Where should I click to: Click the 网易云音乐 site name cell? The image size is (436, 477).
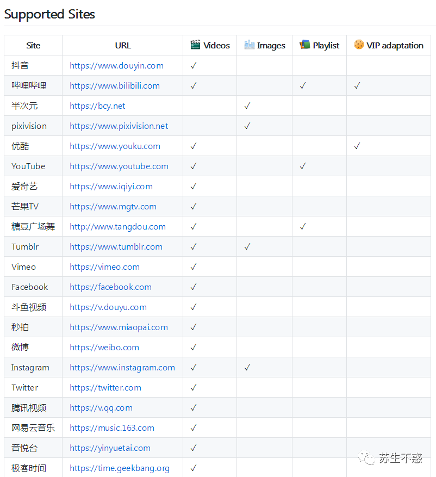coord(33,428)
